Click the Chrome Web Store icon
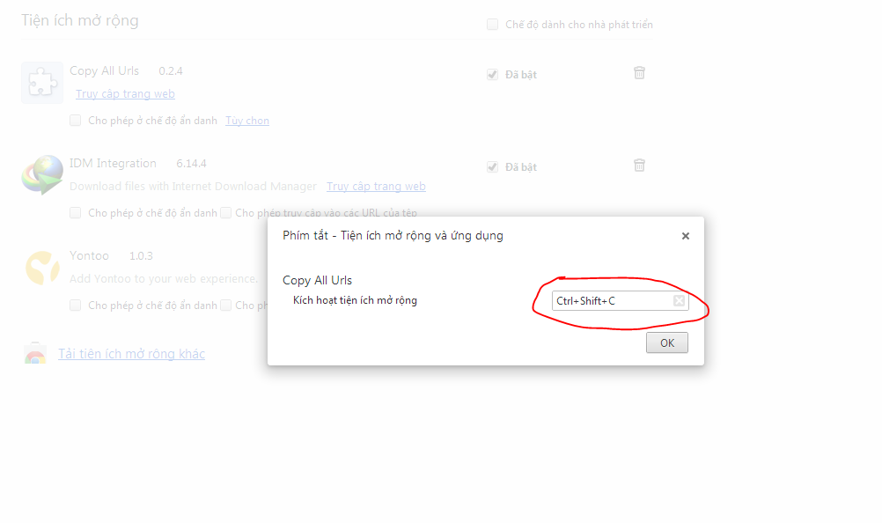Screen dimensions: 882x523 click(x=35, y=353)
